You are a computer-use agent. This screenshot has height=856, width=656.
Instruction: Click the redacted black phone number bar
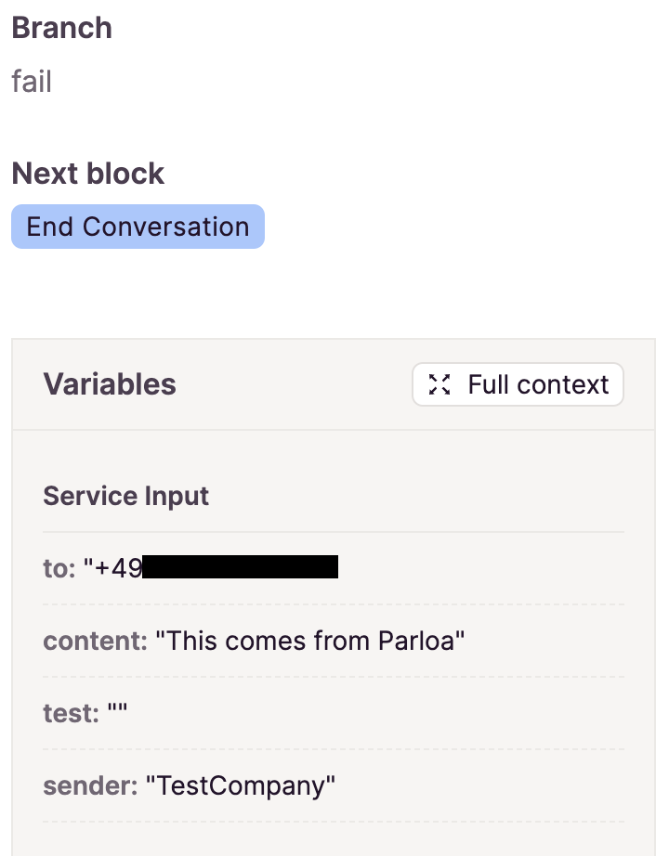click(x=241, y=566)
